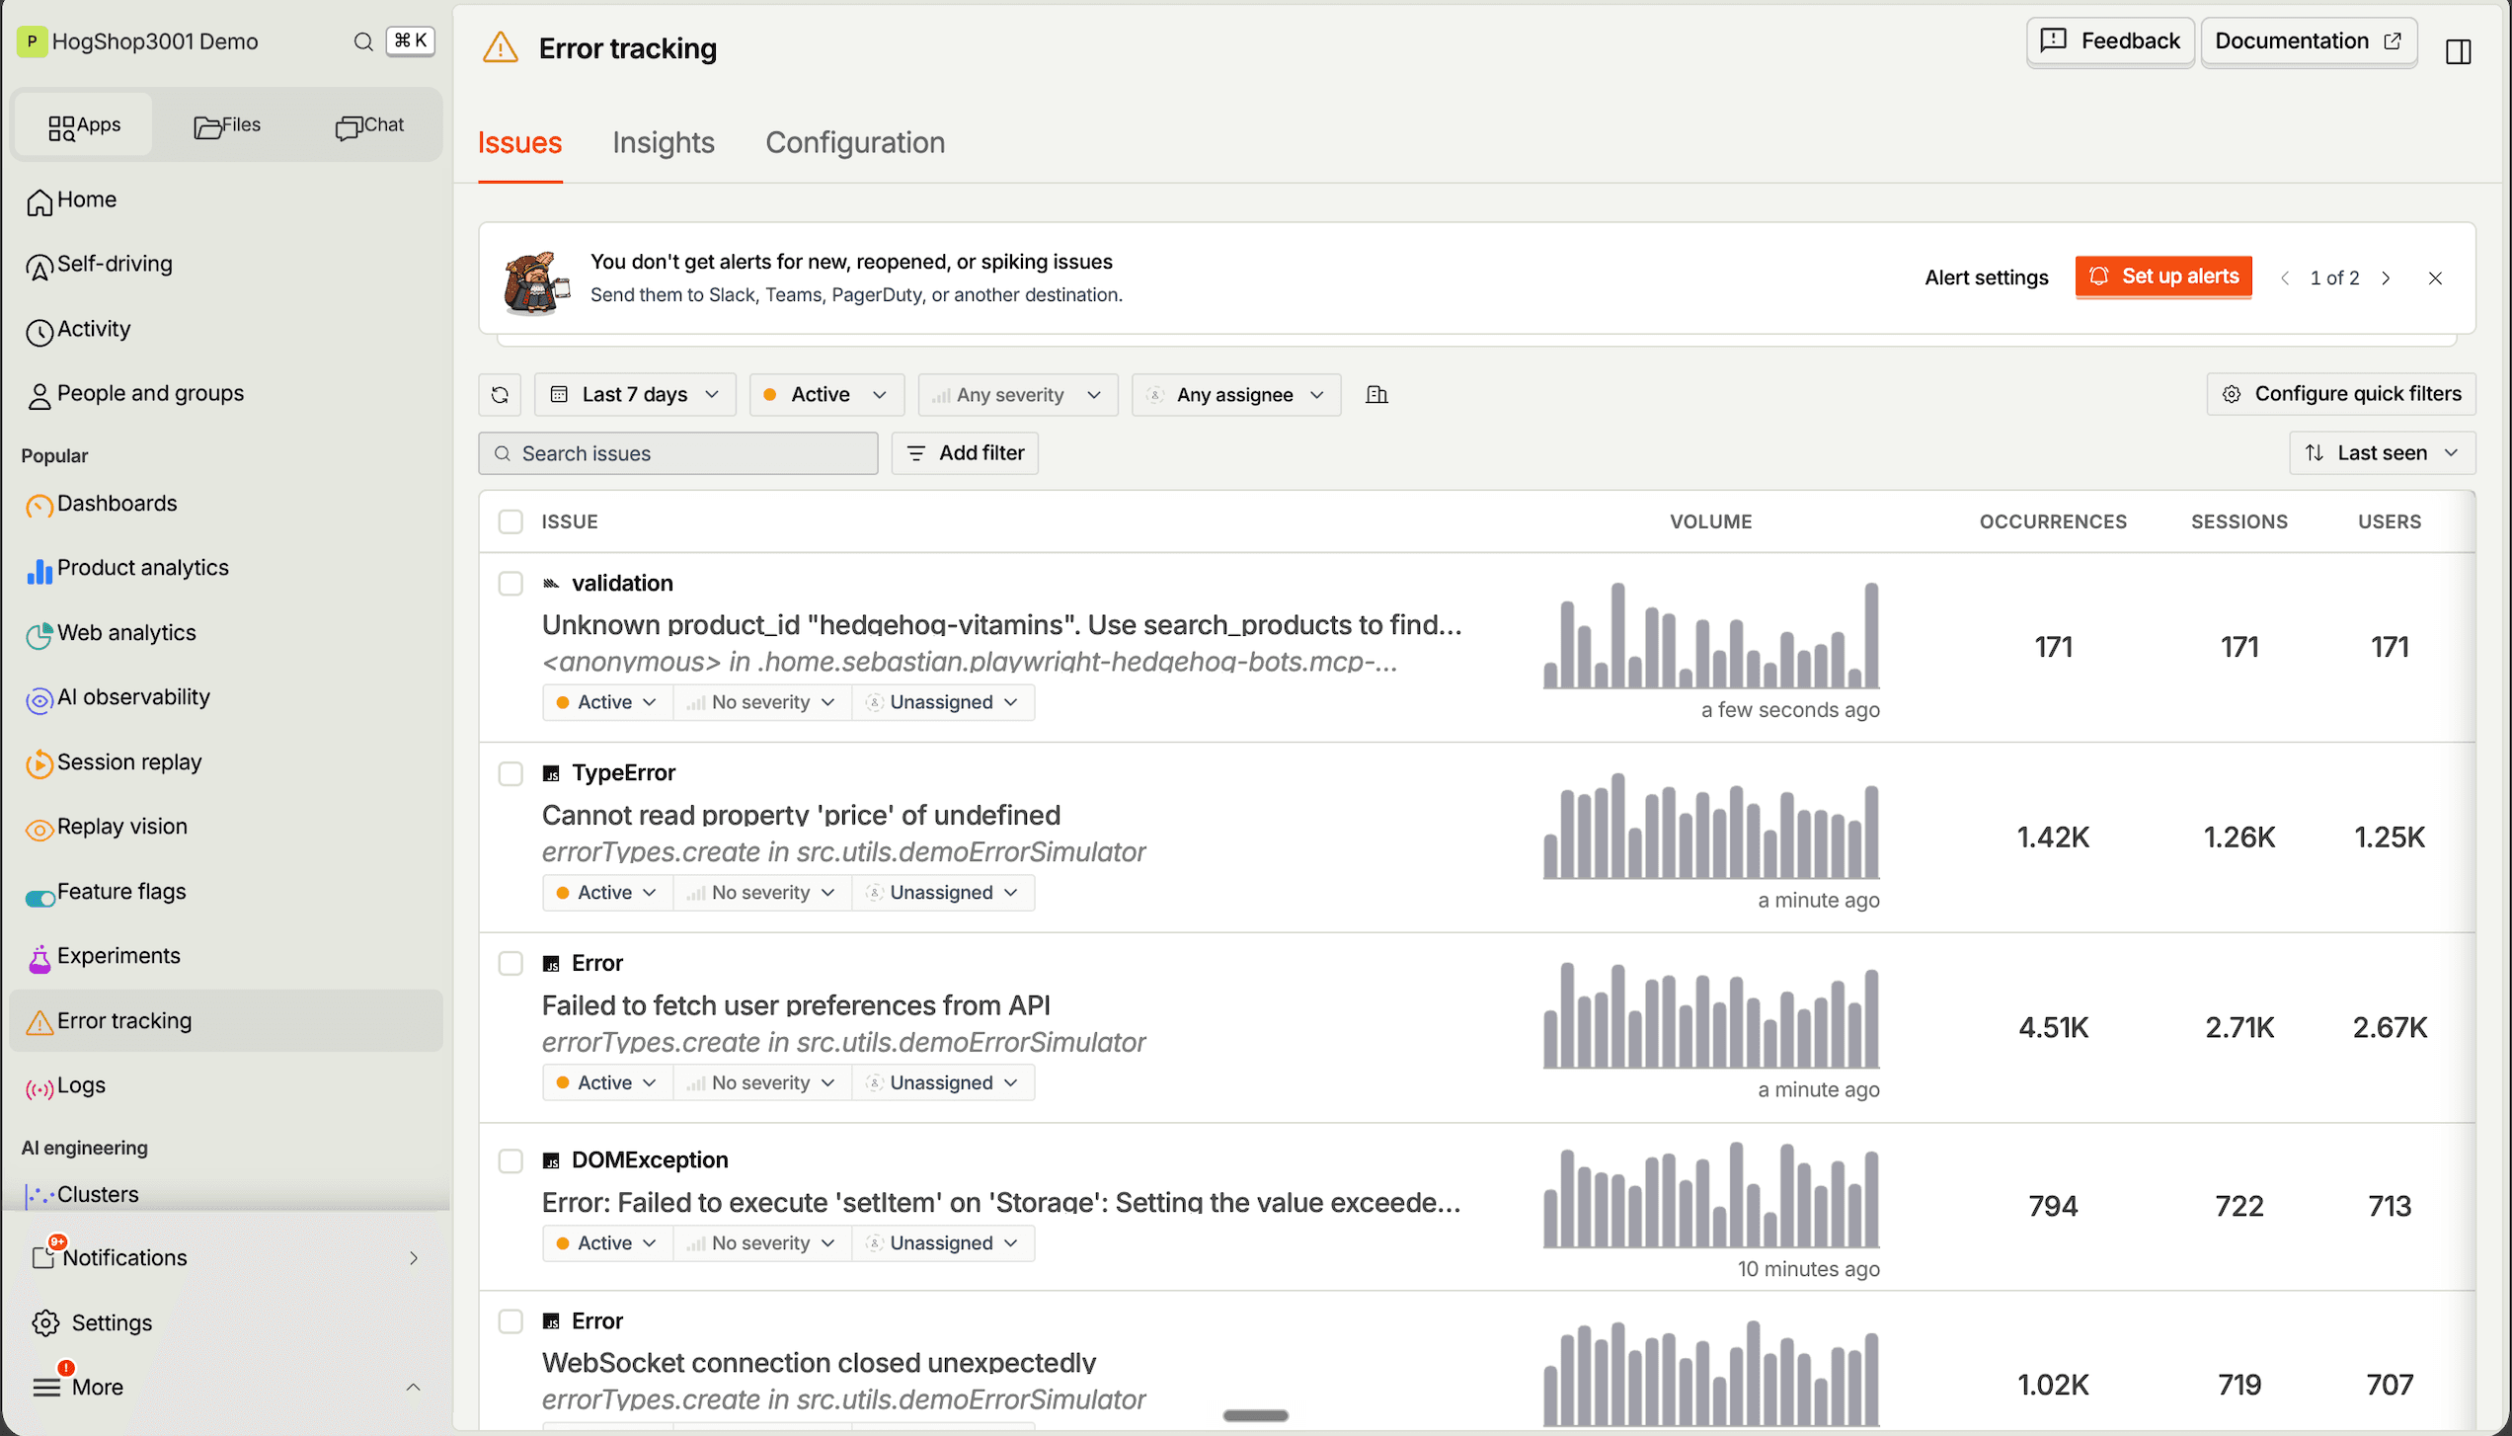Check the validation issue row checkbox
The height and width of the screenshot is (1436, 2512).
click(x=510, y=584)
